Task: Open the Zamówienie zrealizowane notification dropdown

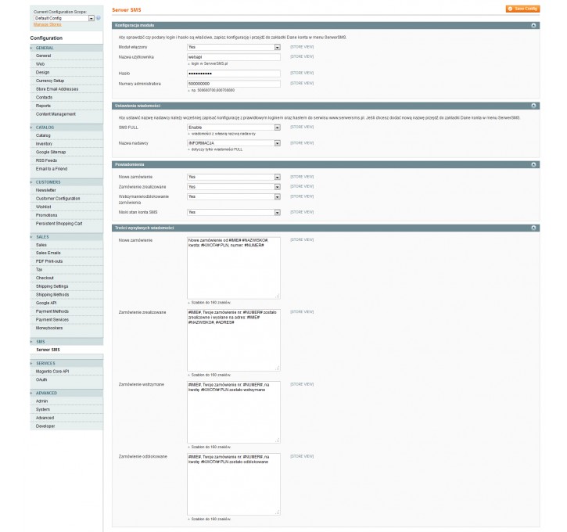Action: [x=234, y=187]
